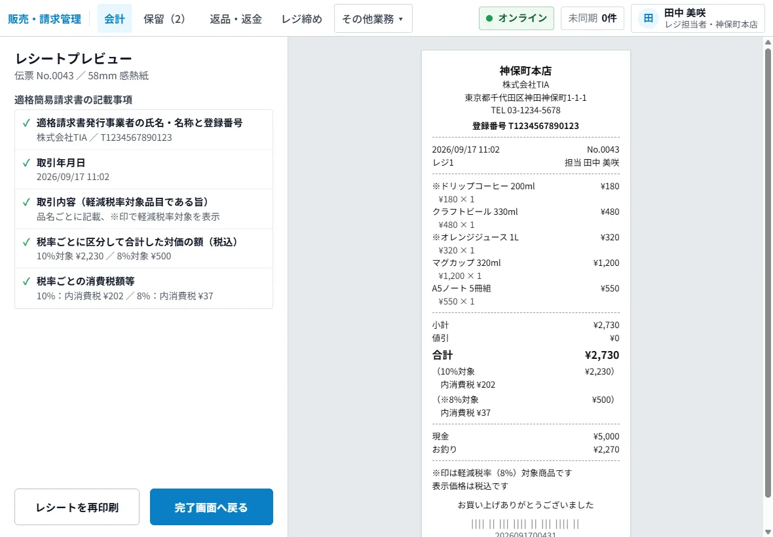
Task: Click 登録番号 T1234567890123 on receipt
Action: tap(525, 126)
